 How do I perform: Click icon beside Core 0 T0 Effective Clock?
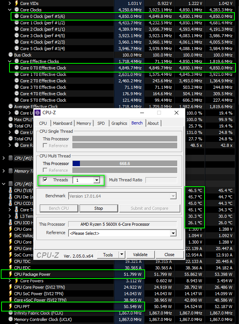pyautogui.click(x=17, y=68)
